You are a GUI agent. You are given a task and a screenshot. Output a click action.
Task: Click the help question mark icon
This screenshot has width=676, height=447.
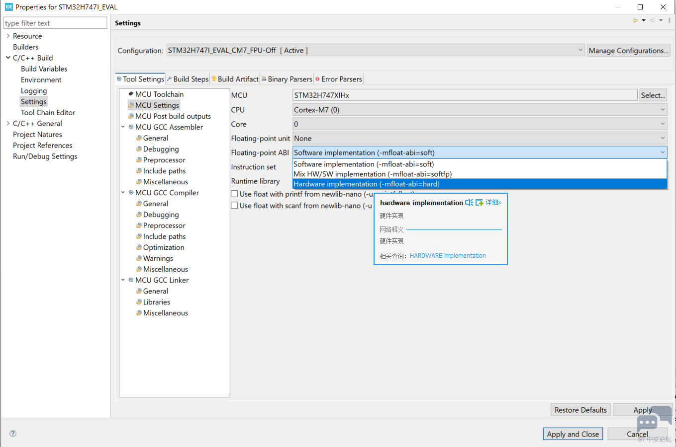coord(13,433)
